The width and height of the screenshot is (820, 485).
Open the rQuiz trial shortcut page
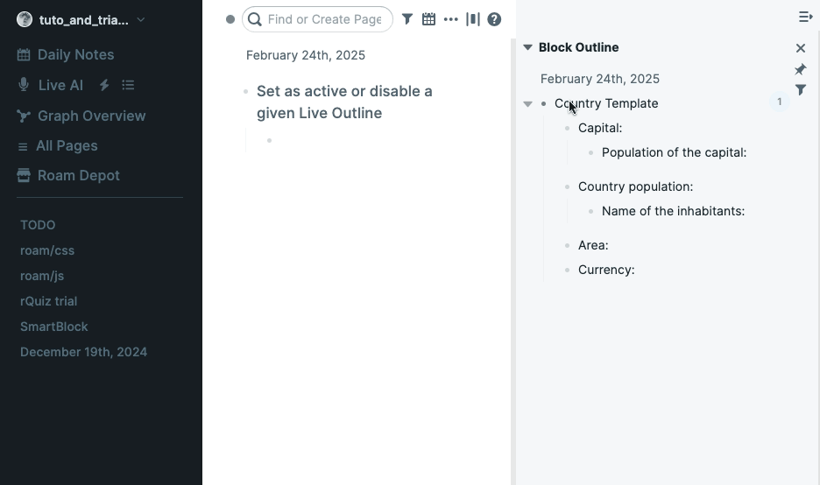point(48,301)
